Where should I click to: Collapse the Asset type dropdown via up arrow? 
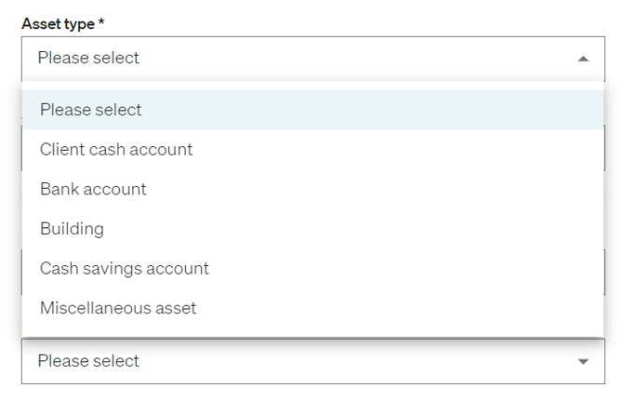583,59
